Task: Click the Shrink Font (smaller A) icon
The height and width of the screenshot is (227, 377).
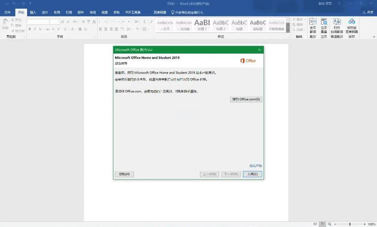Action: coord(68,22)
